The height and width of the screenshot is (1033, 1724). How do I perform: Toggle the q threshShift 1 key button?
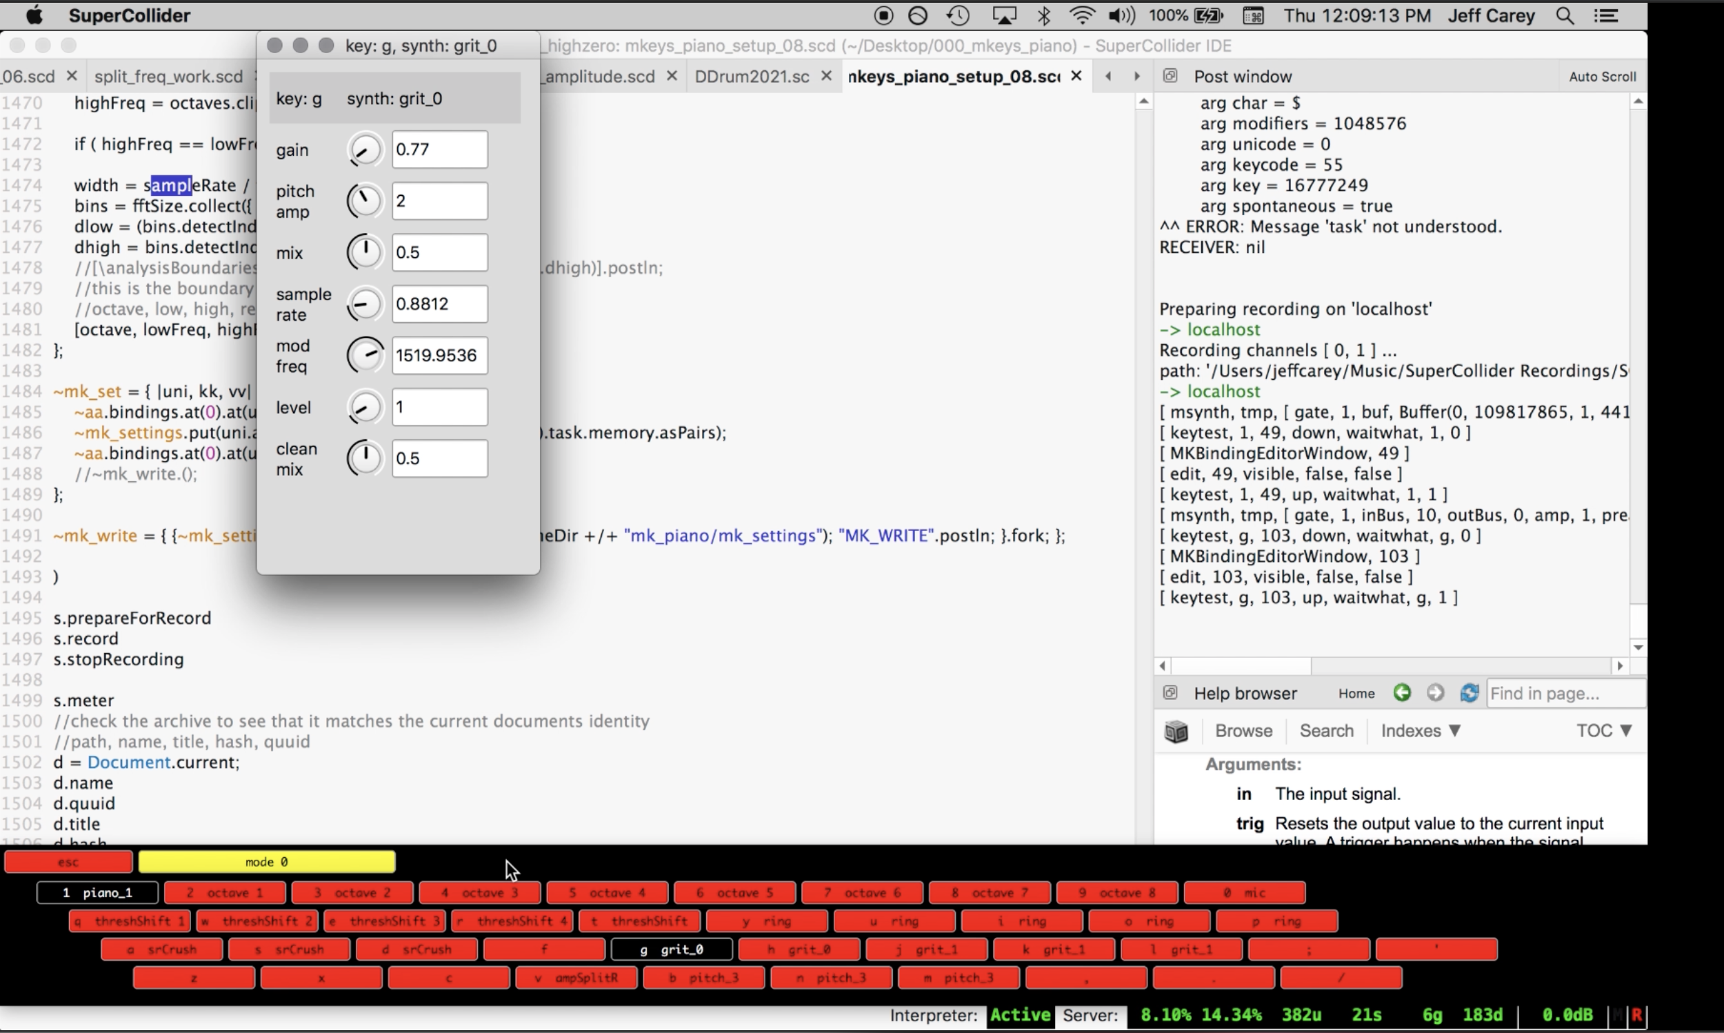pyautogui.click(x=130, y=921)
